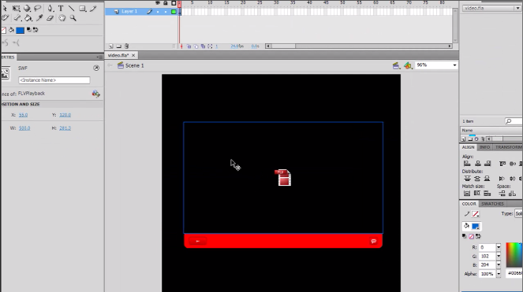Toggle lock all layers padlock icon
Viewport: 523px width, 292px height.
[166, 3]
